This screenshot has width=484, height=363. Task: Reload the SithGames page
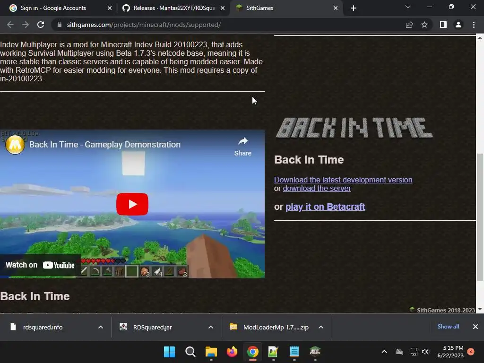click(x=41, y=25)
